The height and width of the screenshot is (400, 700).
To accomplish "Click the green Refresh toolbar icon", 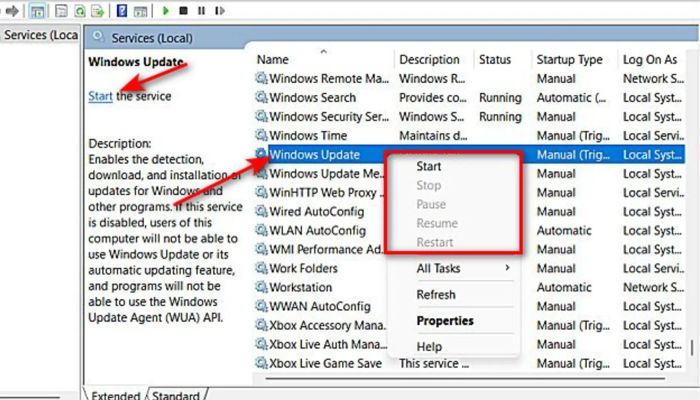I will (80, 11).
